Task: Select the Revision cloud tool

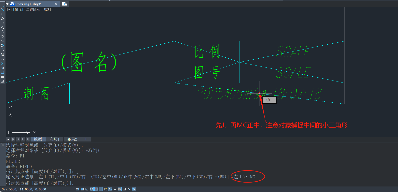Action: (2, 36)
